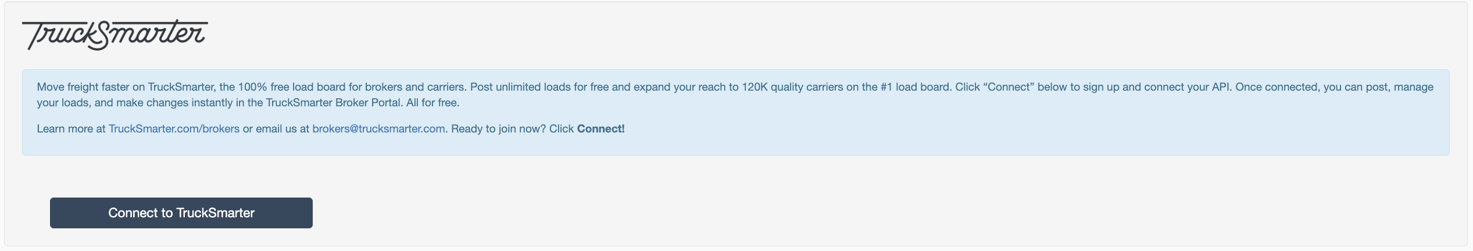
Task: Click the Connect to TruckSmarter button
Action: pos(181,213)
